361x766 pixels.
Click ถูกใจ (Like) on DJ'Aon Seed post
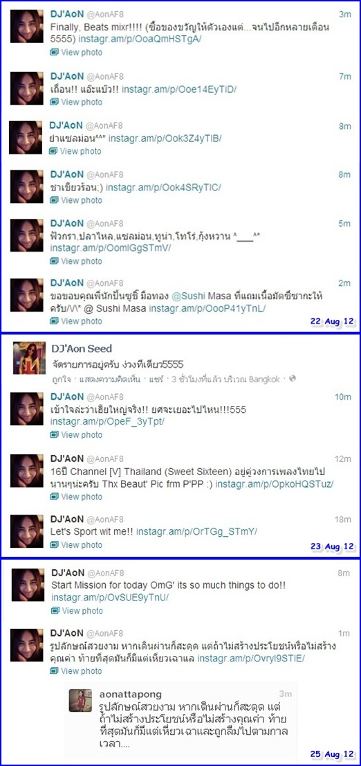[59, 379]
